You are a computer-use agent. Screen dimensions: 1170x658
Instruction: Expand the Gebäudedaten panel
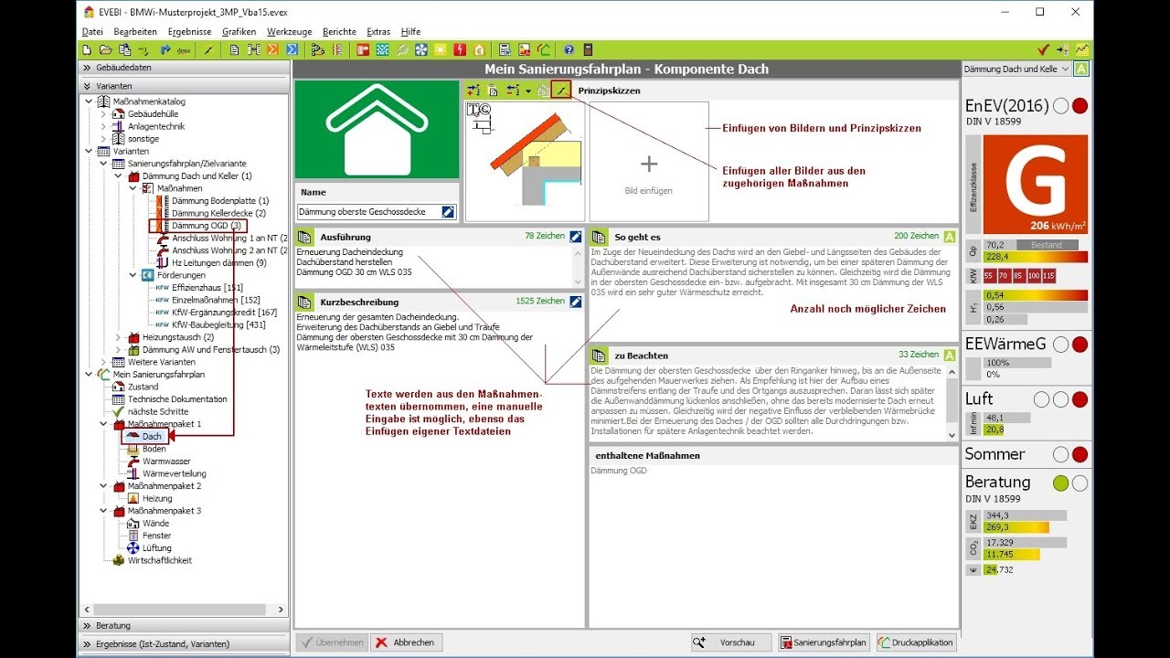point(185,68)
